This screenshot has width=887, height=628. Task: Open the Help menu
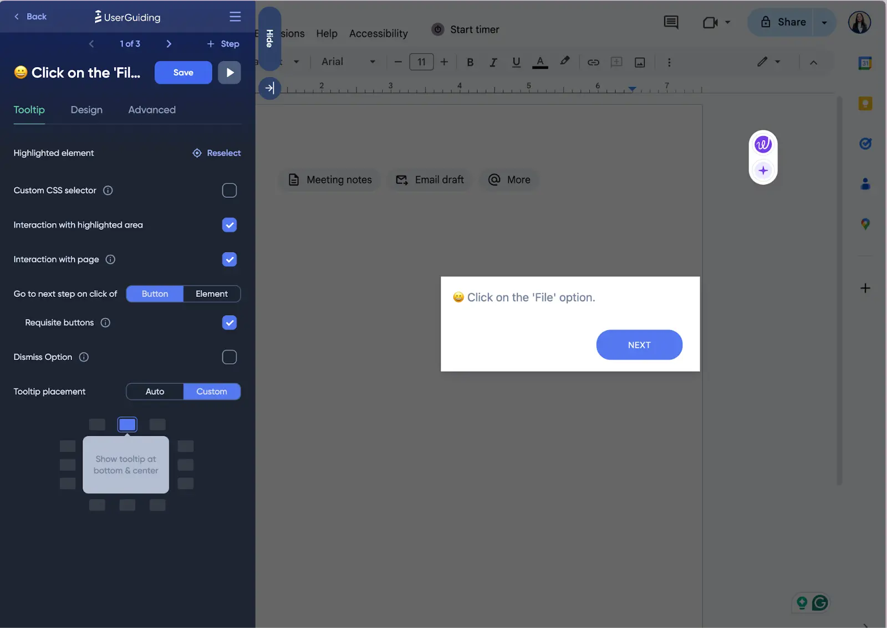click(327, 33)
